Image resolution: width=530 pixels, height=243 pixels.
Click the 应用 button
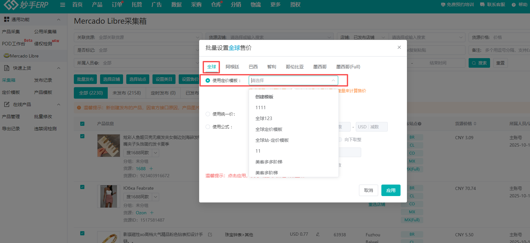pos(391,190)
